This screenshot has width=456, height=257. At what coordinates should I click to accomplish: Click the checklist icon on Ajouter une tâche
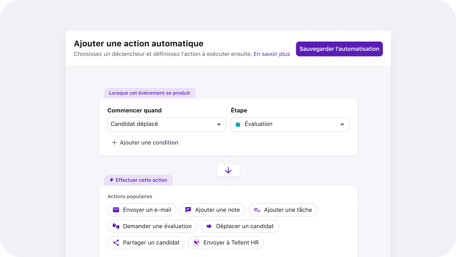257,210
